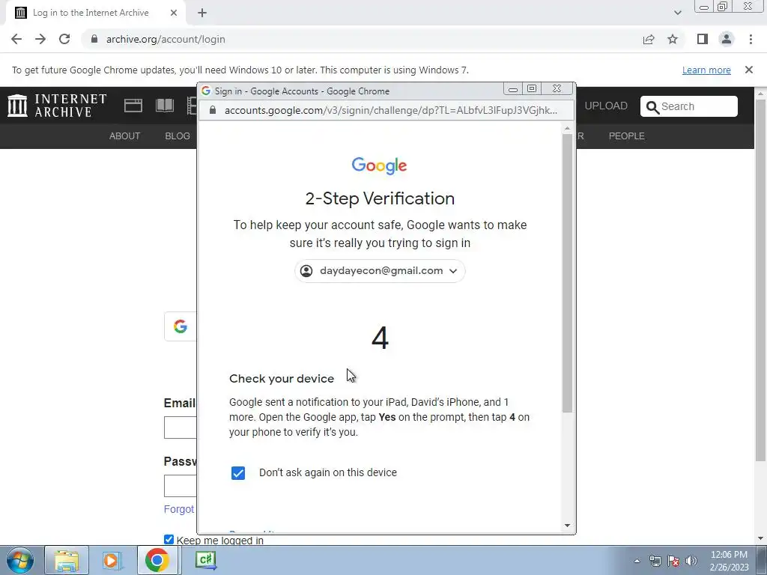Click the network tray icon
Viewport: 767px width, 575px height.
coord(655,561)
